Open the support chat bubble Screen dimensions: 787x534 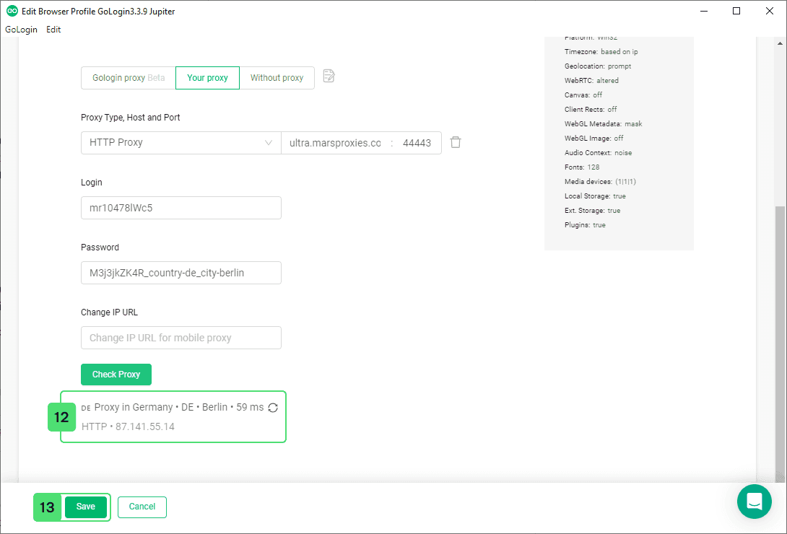755,501
